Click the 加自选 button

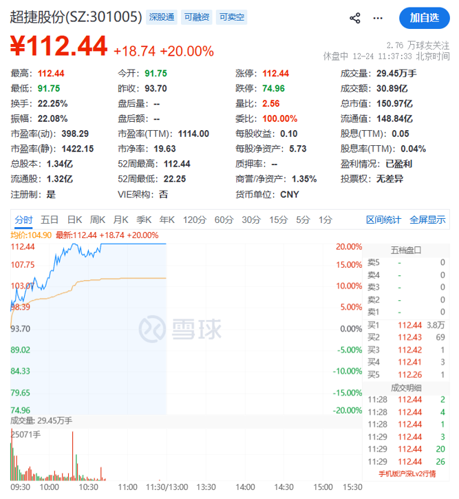point(425,18)
